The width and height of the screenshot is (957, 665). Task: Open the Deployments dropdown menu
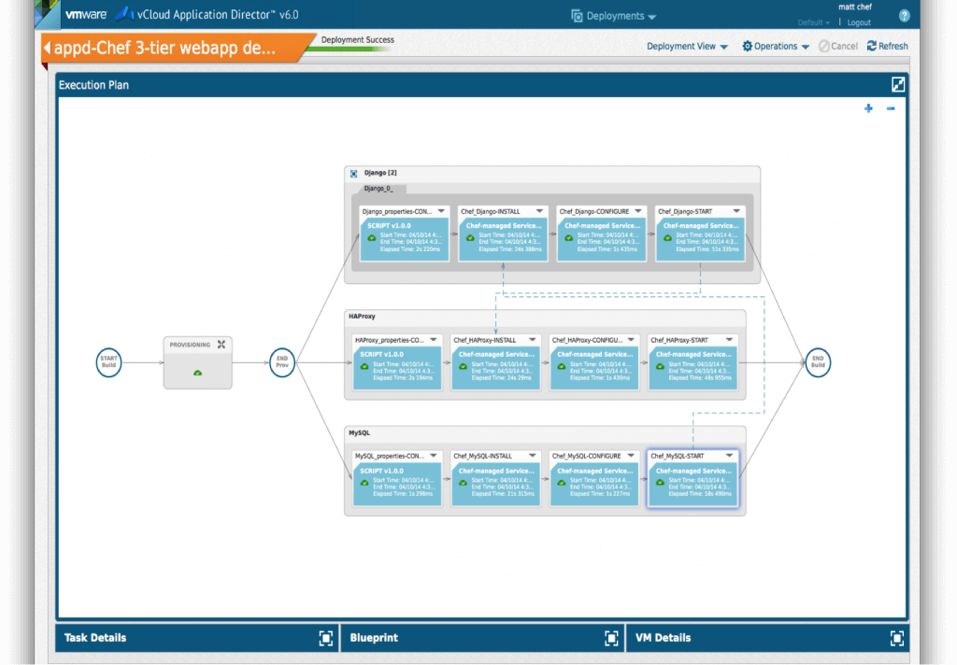pos(614,16)
